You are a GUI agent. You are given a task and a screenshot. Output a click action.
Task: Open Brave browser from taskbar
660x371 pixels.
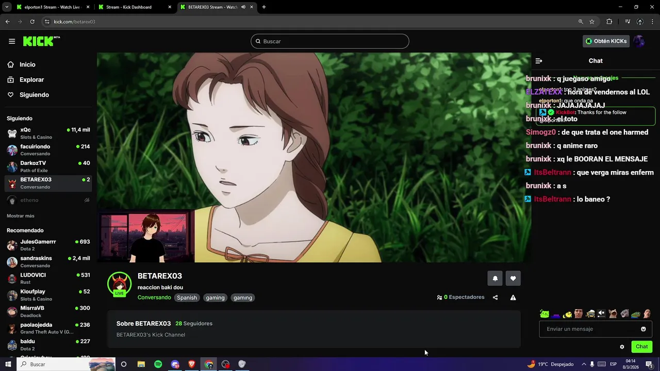192,364
